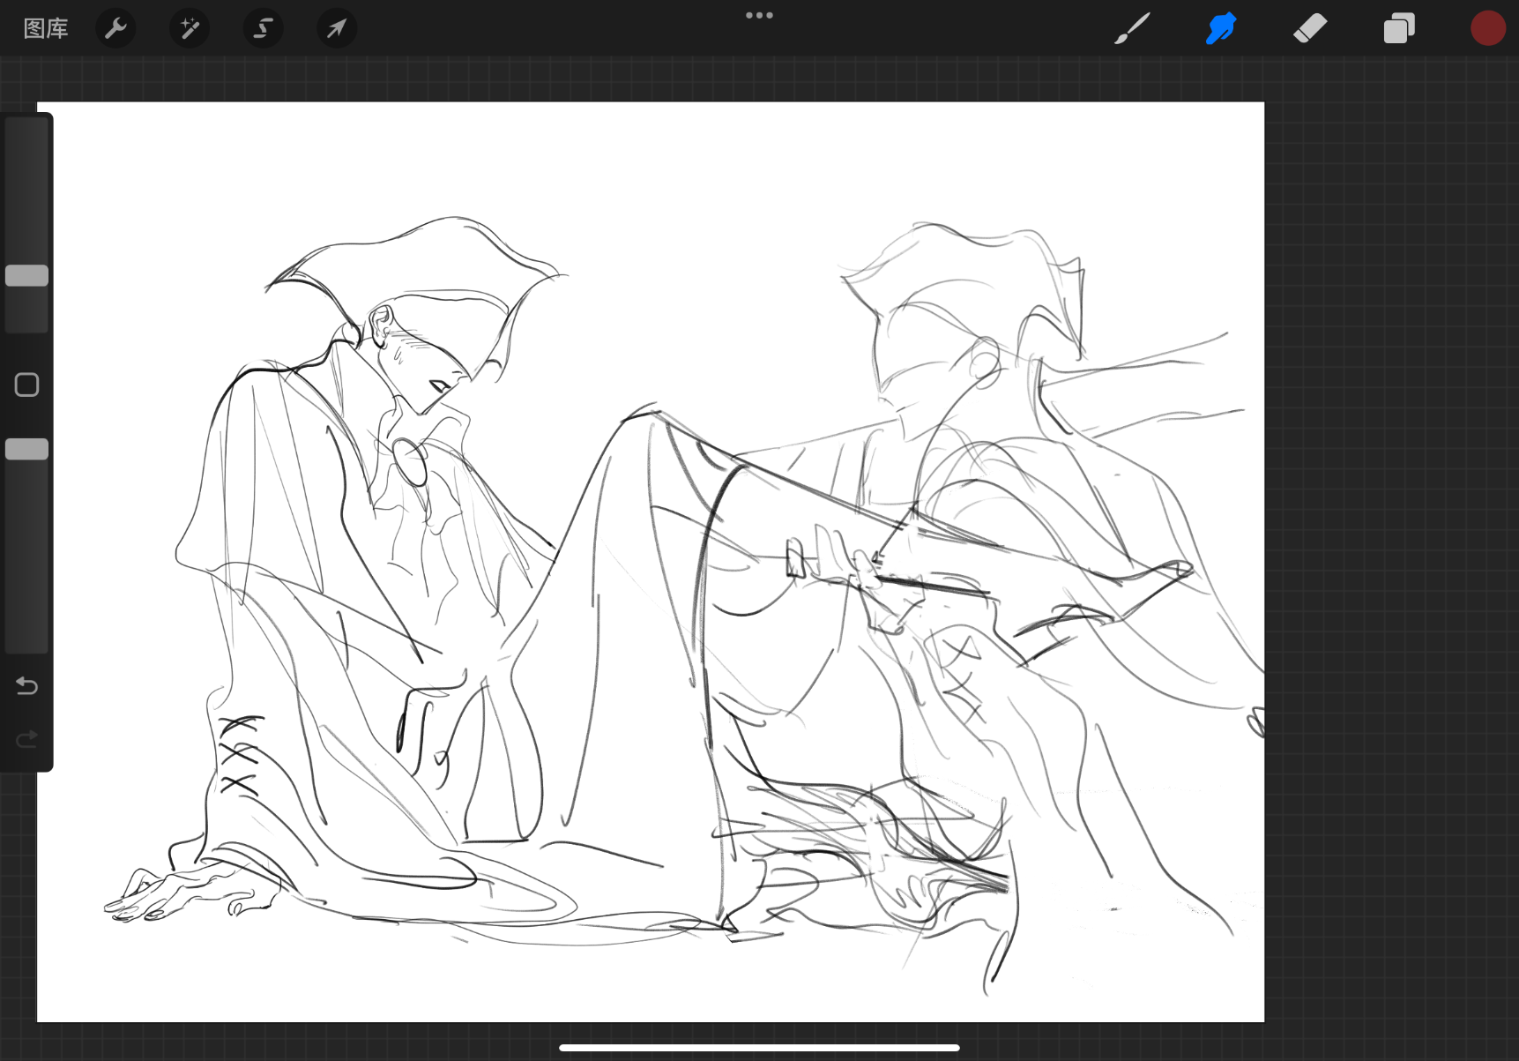Tap the round brooch on left figure
Viewport: 1519px width, 1061px height.
409,461
